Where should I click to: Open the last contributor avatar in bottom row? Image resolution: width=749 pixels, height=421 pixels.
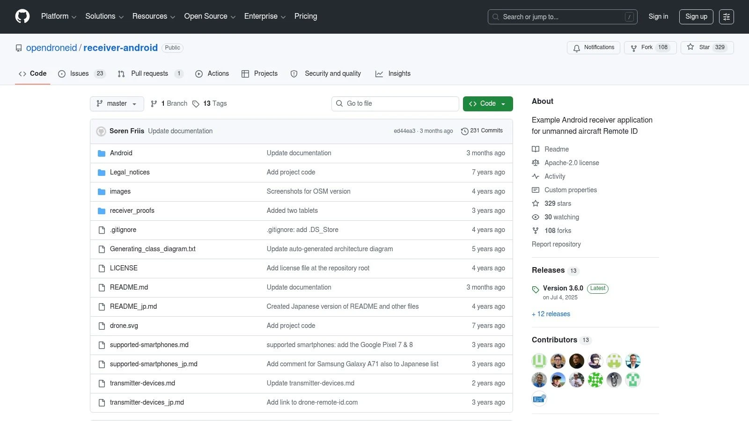pyautogui.click(x=539, y=399)
